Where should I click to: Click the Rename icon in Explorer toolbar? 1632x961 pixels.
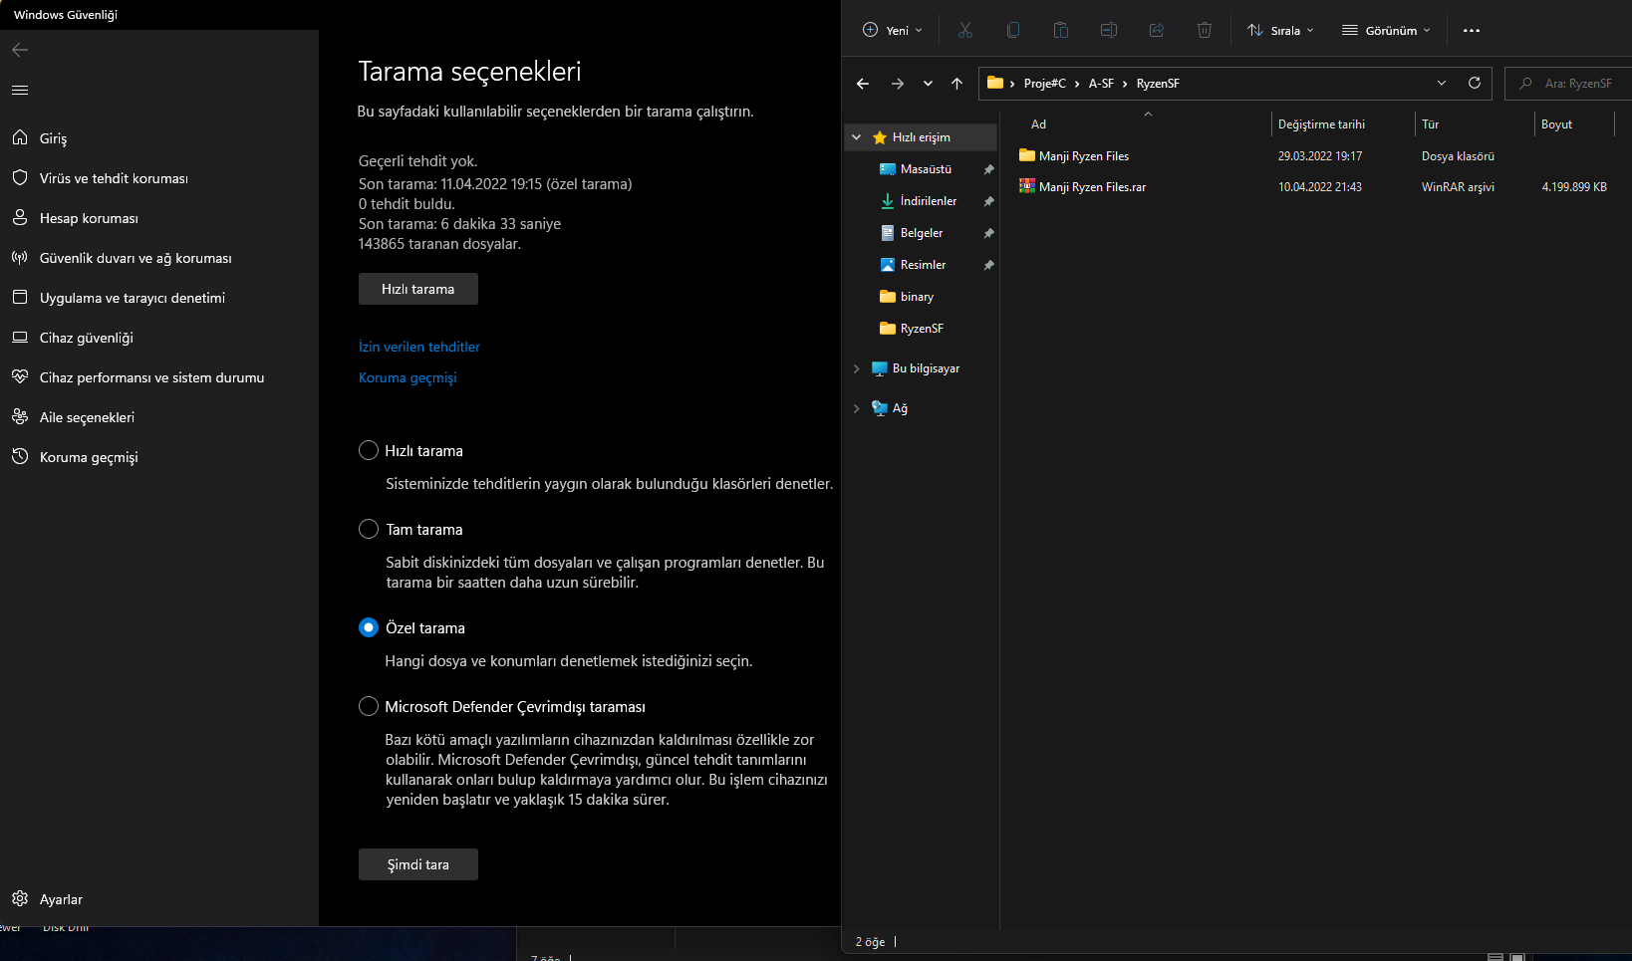1109,30
